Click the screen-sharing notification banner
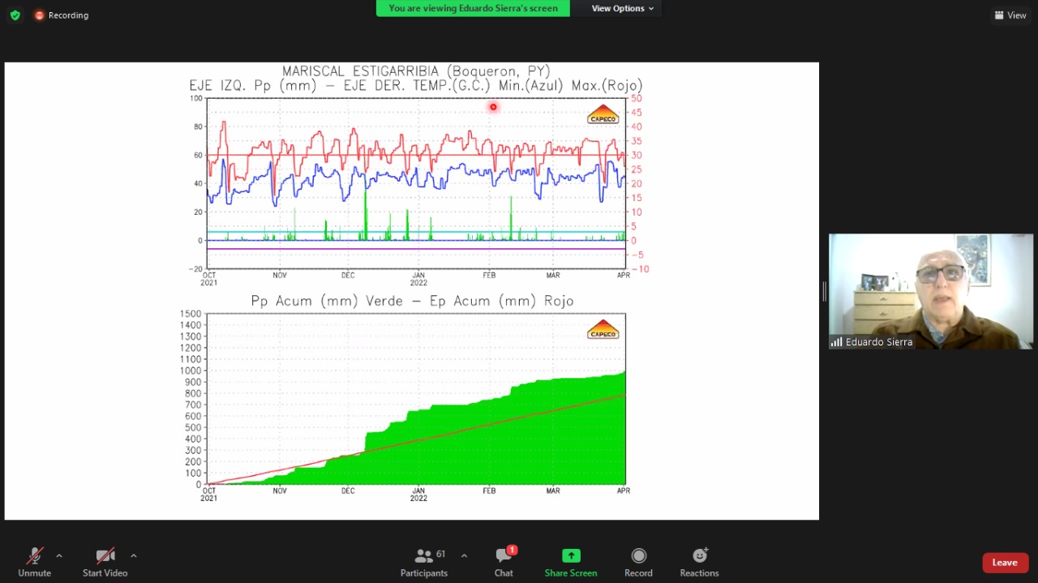The height and width of the screenshot is (583, 1038). pos(473,8)
